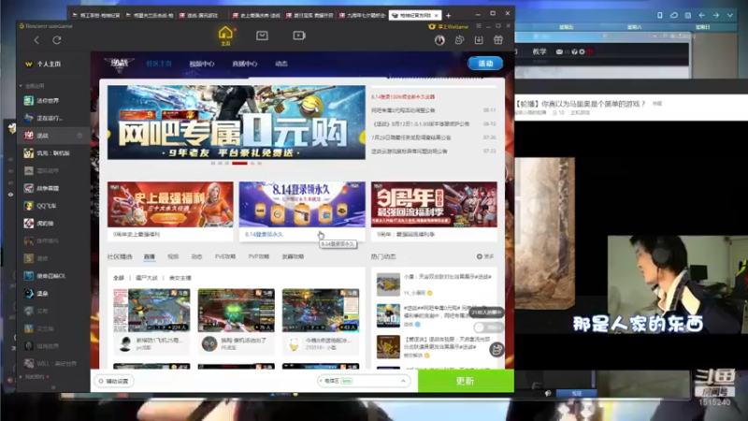Switch to the 社区精选 content tab
The image size is (748, 421).
[120, 256]
